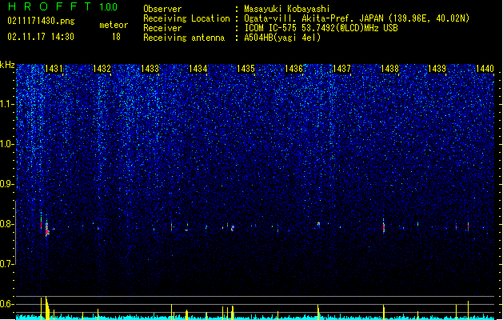Click the Receiving antenna label
Image resolution: width=503 pixels, height=320 pixels.
click(x=184, y=38)
